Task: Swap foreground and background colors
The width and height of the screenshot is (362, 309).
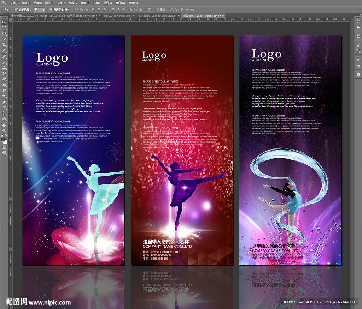Action: coord(6,135)
